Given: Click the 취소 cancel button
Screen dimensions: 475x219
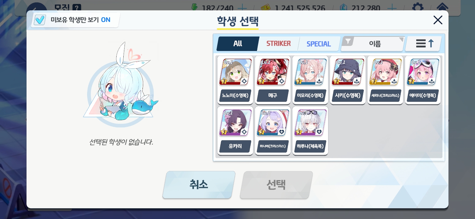Looking at the screenshot, I should coord(199,185).
